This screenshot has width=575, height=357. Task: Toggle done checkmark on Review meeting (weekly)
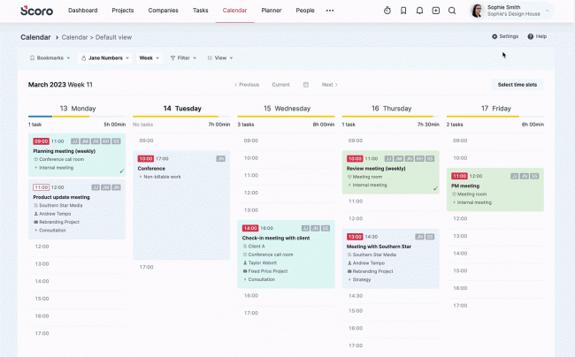pos(434,188)
